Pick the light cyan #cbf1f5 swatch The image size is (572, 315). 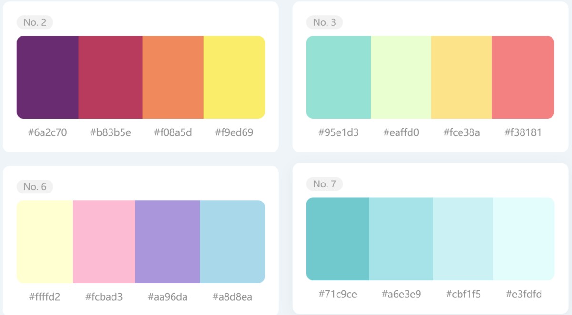pos(463,239)
